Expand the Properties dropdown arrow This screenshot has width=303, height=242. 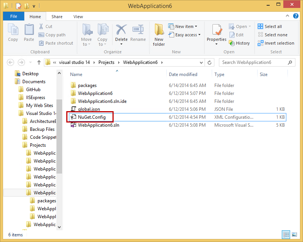coord(216,44)
